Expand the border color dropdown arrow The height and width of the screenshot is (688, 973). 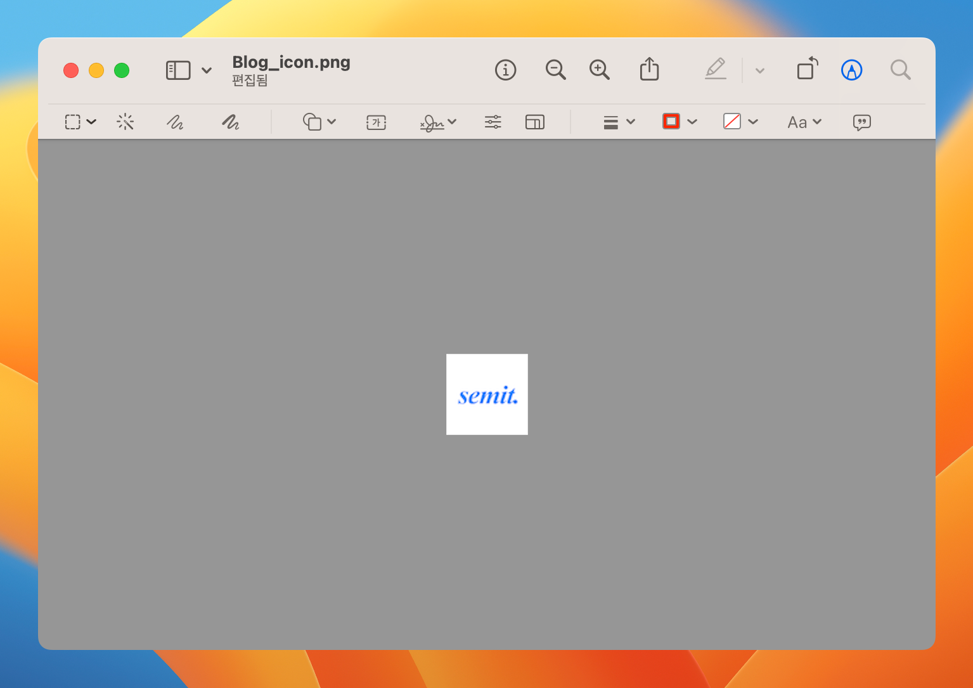[692, 122]
